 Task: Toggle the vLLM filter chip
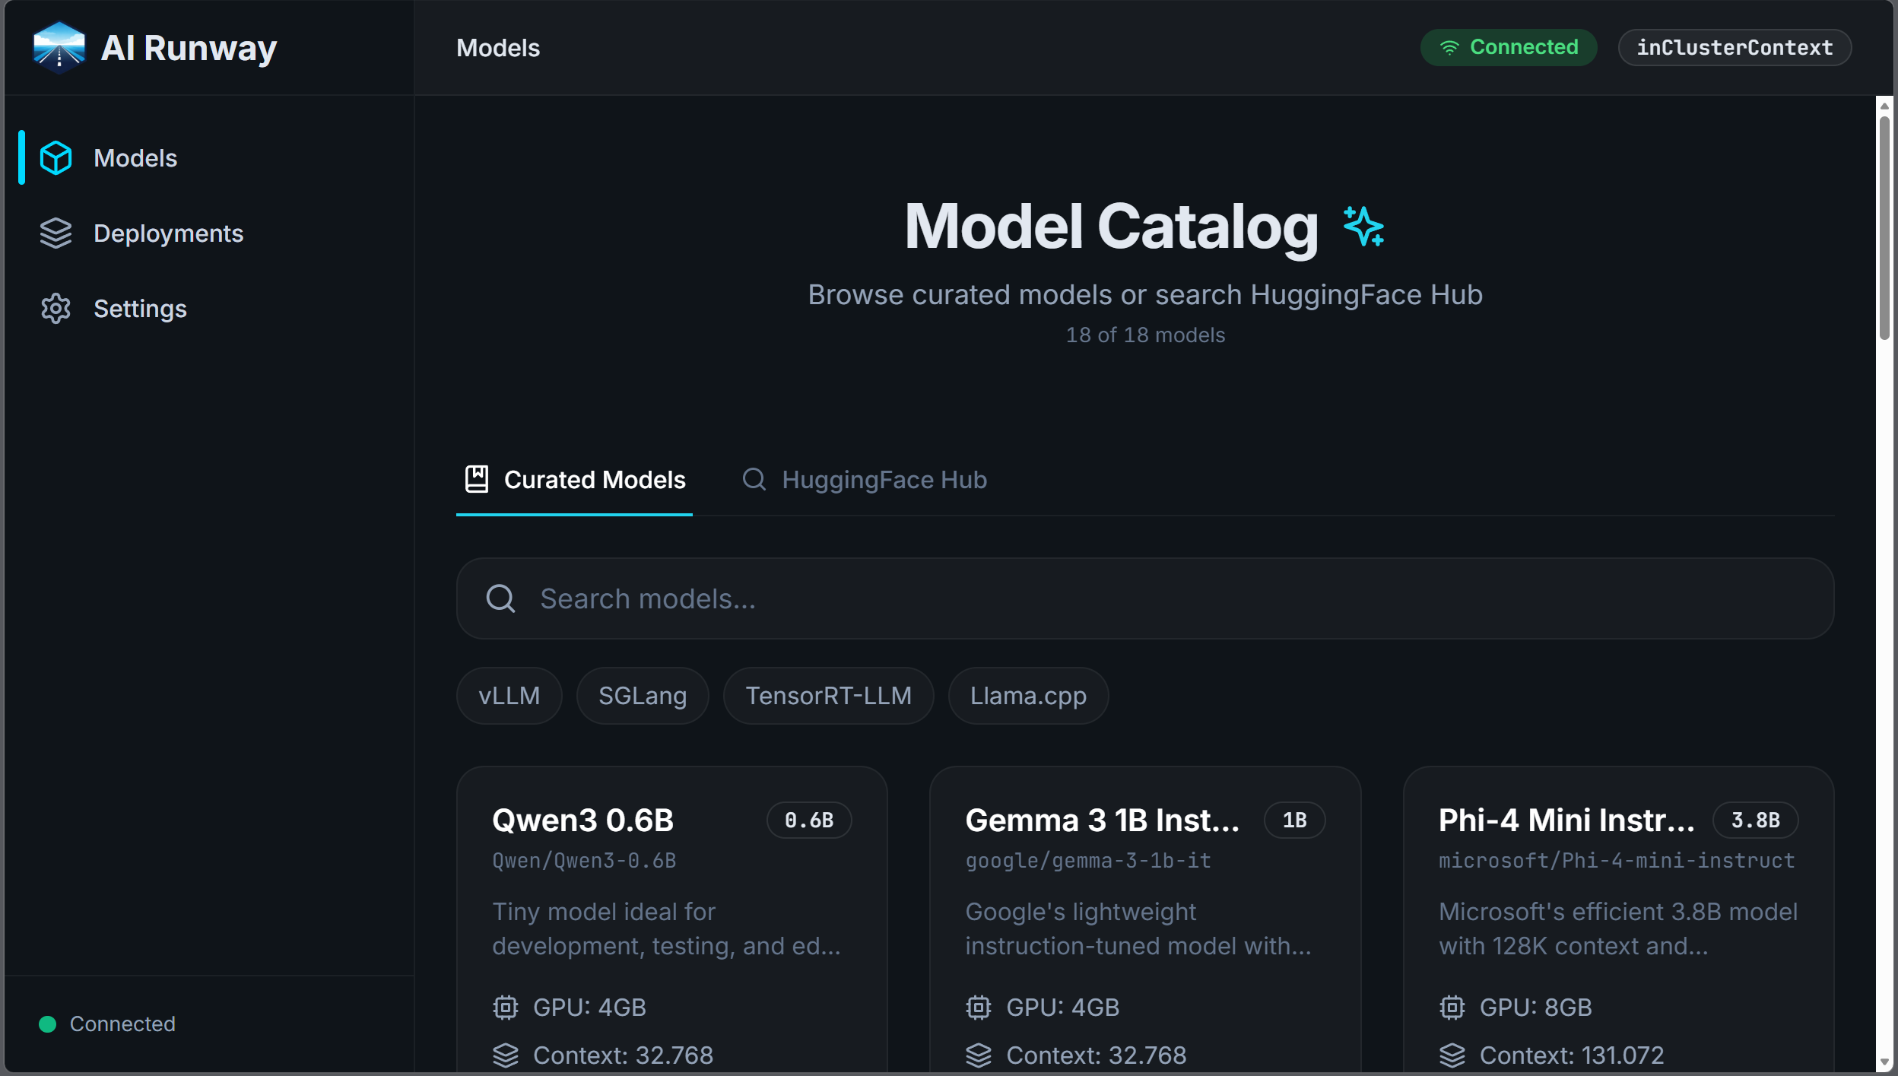(x=508, y=694)
